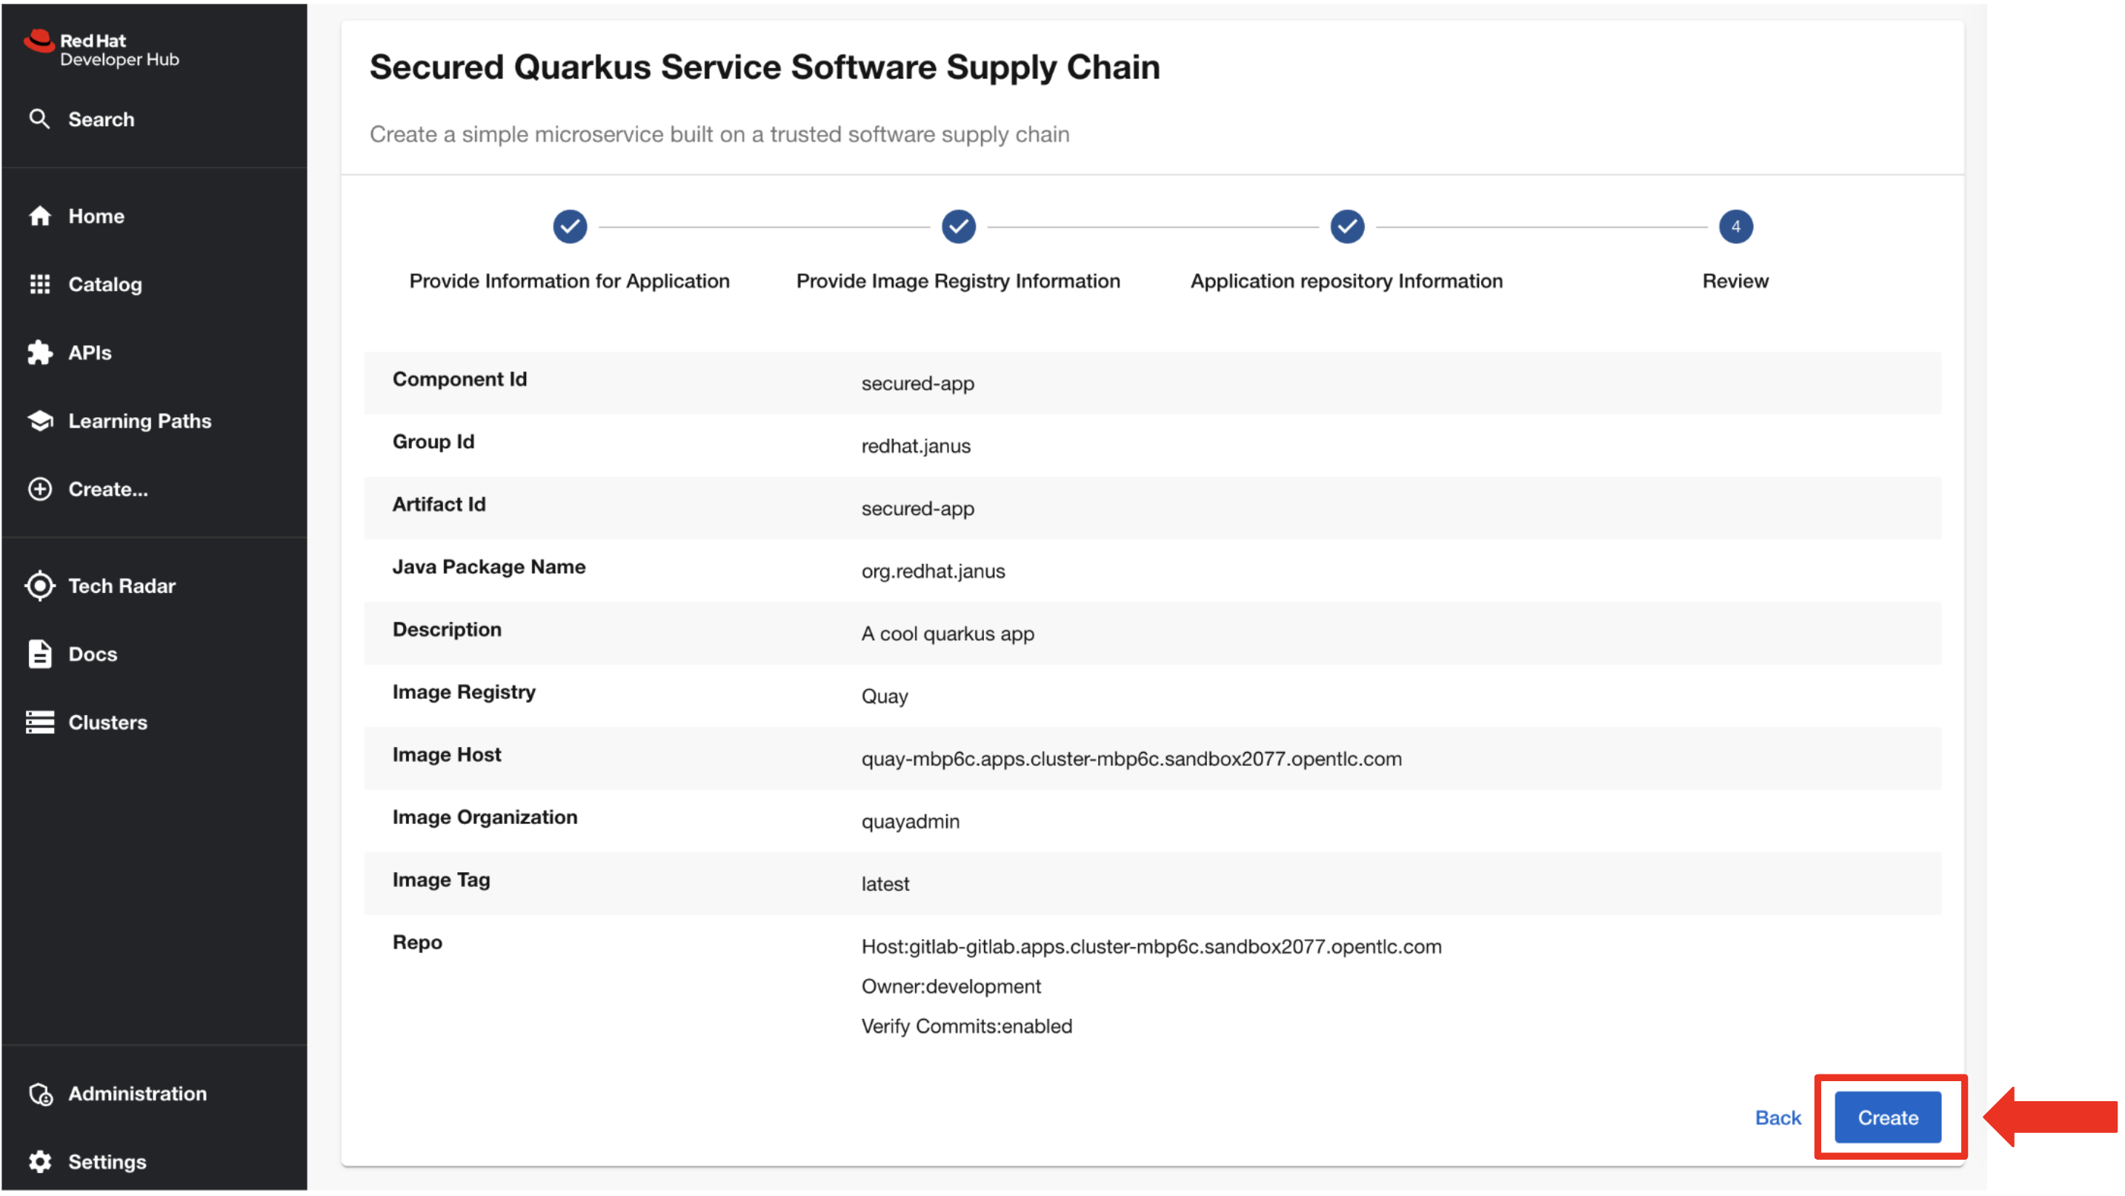Click the Image Tag value 'latest'
Image resolution: width=2125 pixels, height=1196 pixels.
(x=885, y=885)
